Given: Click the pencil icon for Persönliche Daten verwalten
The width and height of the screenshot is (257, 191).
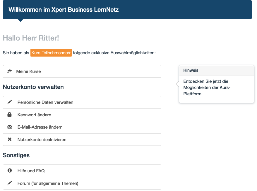Looking at the screenshot, I should pos(10,102).
